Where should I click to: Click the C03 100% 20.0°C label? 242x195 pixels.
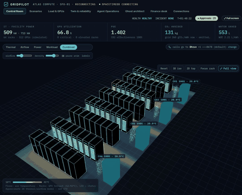(x=143, y=123)
